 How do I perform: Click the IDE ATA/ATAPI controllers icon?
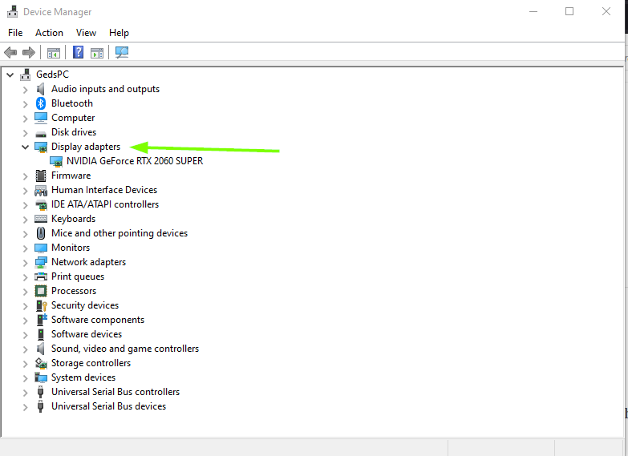[x=41, y=204]
